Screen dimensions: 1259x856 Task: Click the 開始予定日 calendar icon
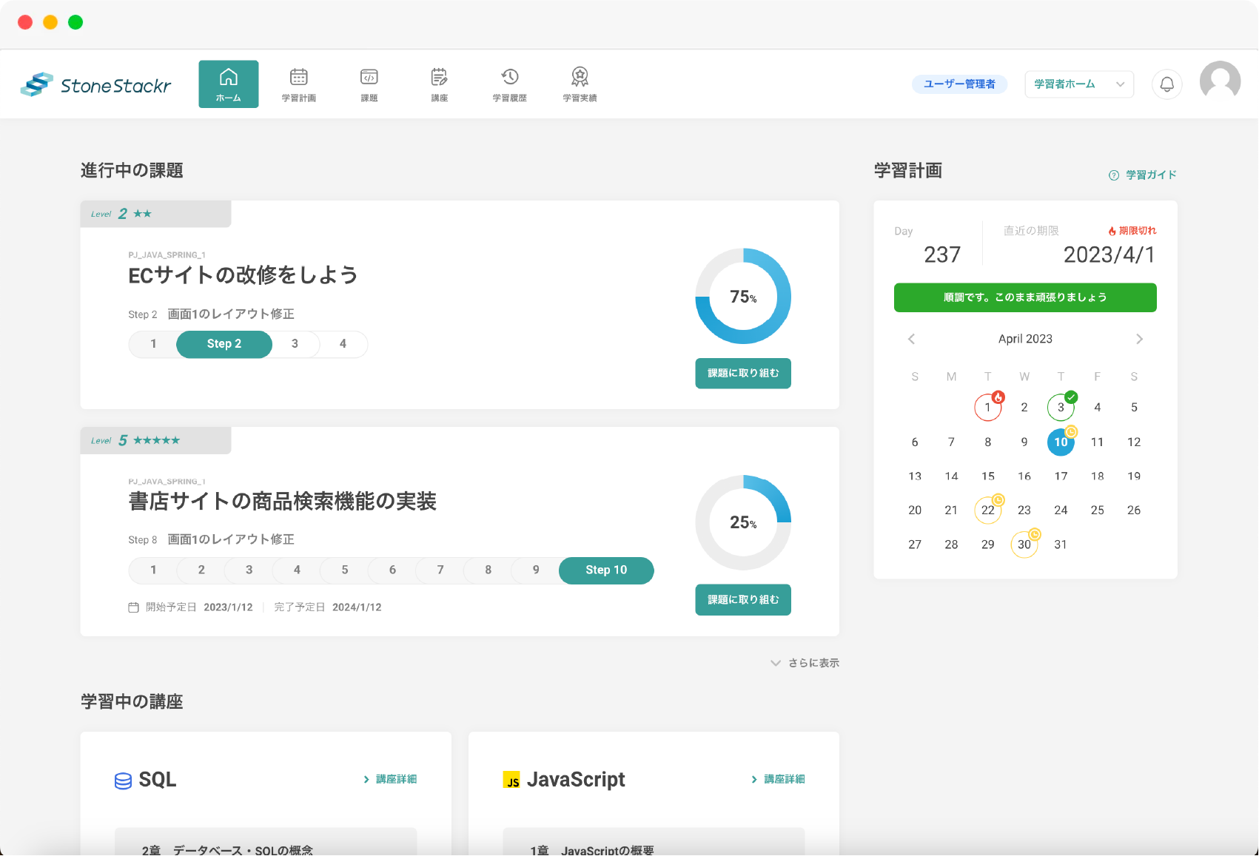click(x=134, y=607)
